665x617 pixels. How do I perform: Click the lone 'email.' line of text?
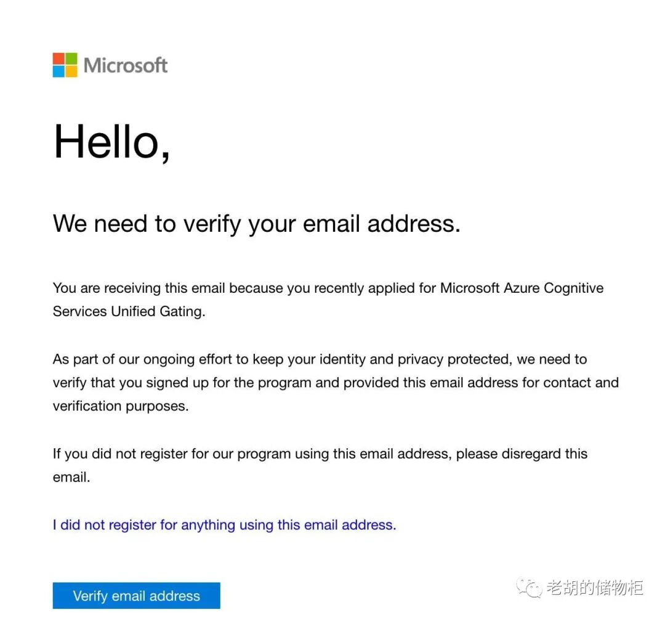point(71,477)
